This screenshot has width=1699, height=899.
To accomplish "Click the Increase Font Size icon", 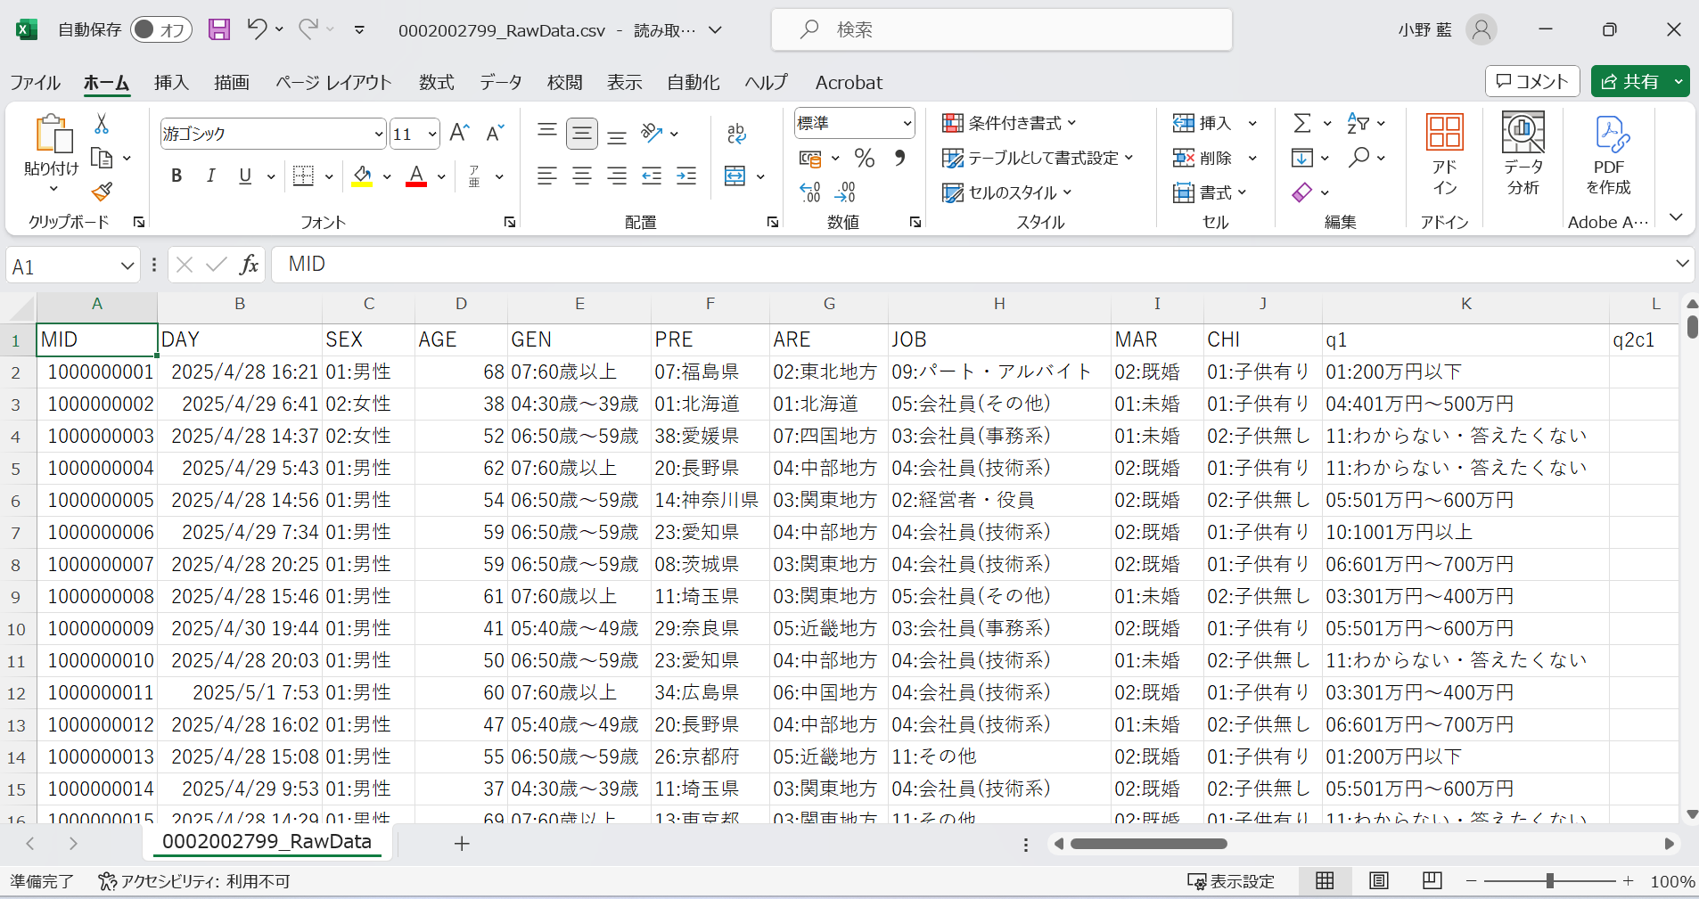I will pyautogui.click(x=459, y=134).
